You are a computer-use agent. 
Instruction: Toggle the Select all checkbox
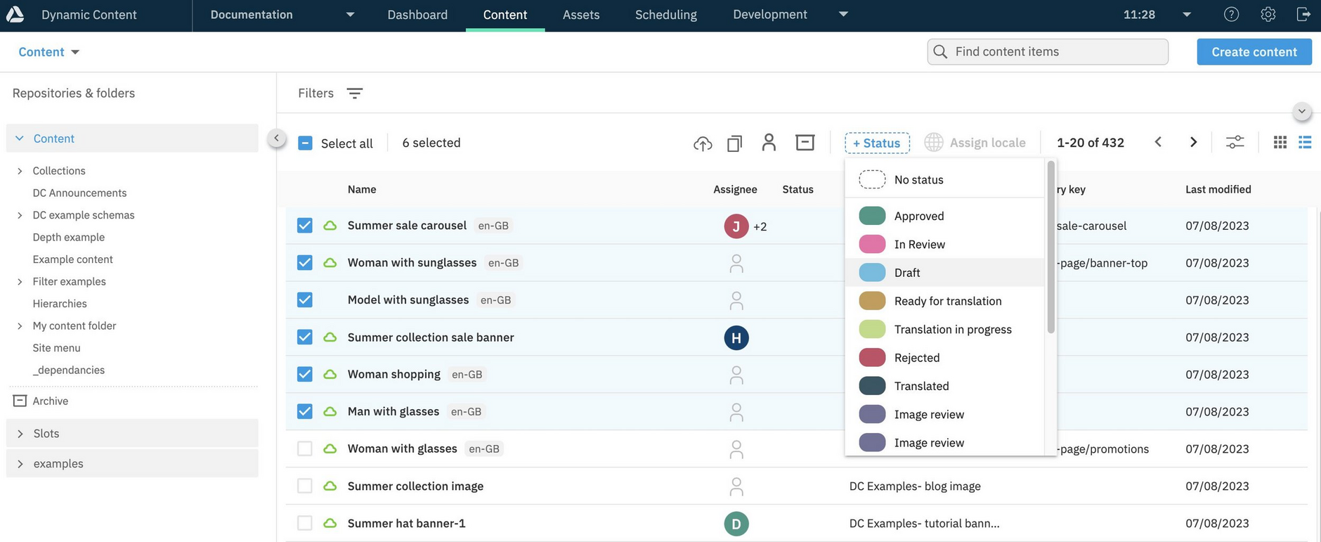305,143
